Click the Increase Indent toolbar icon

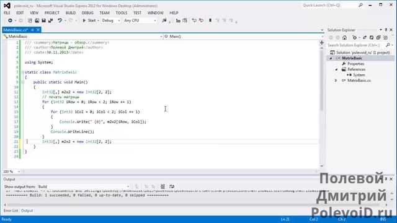[185, 20]
